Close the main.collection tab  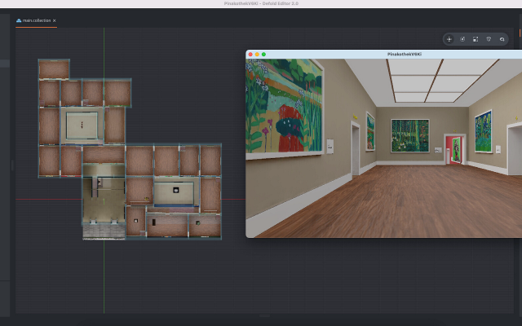tap(55, 20)
